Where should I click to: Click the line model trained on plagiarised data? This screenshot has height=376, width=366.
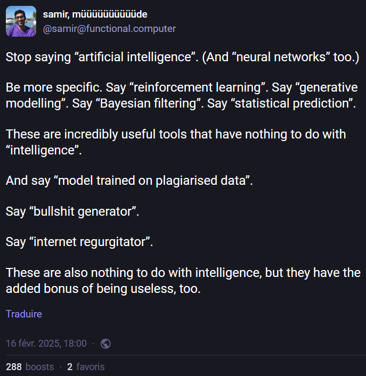(x=129, y=181)
